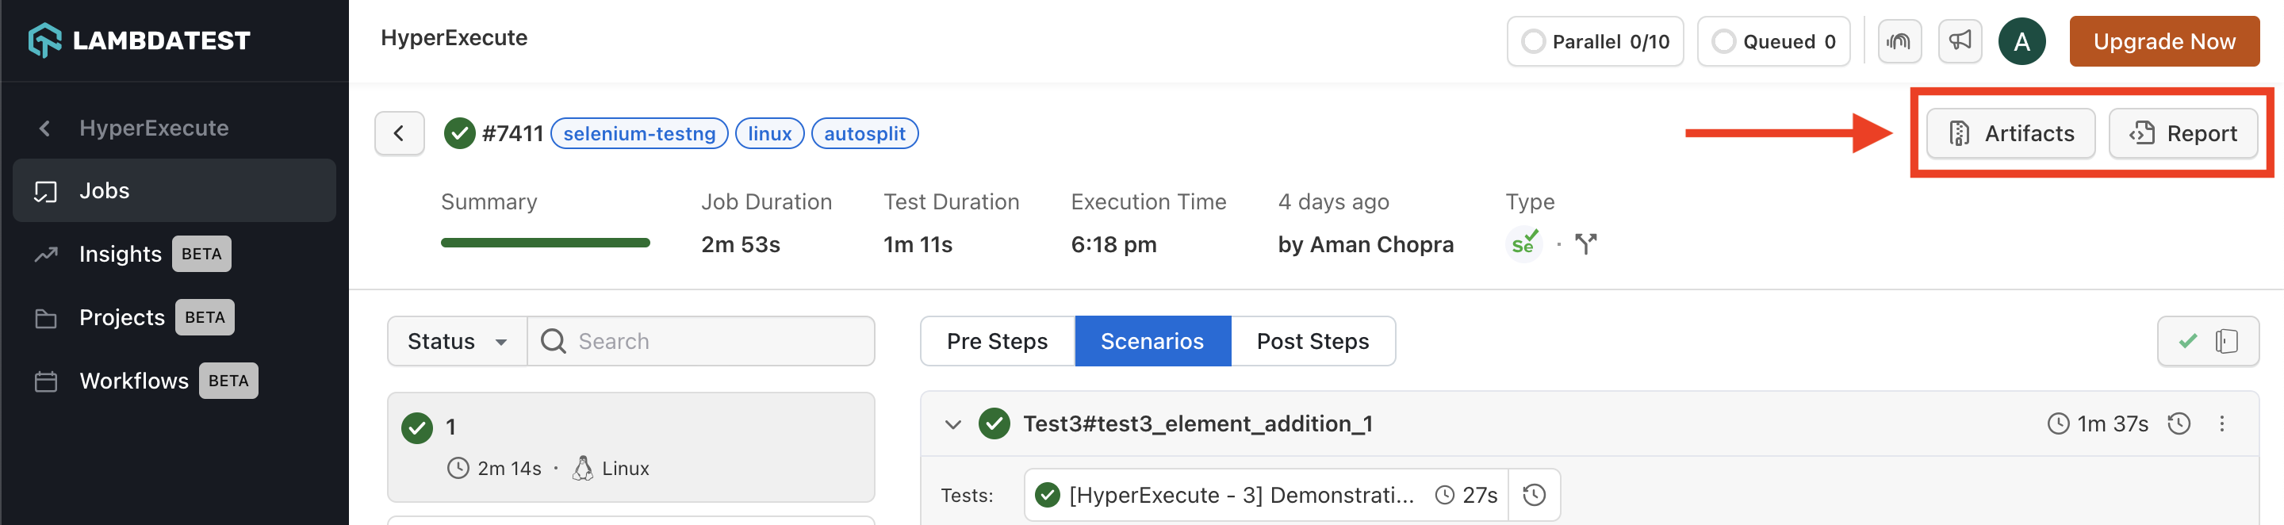
Task: Click the Selenium framework type icon
Action: tap(1523, 244)
